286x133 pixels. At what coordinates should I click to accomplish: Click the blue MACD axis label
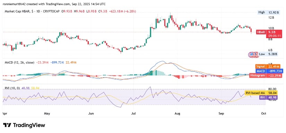(260, 71)
